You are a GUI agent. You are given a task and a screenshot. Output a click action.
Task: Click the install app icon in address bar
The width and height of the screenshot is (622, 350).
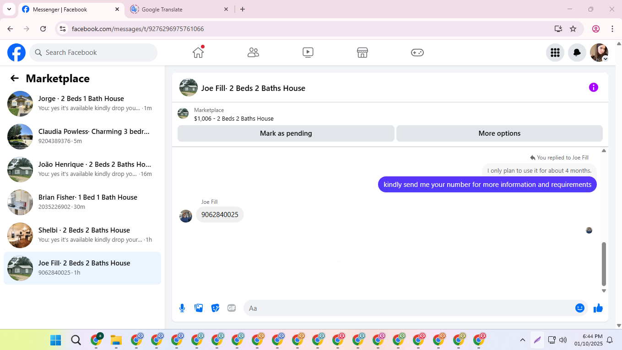click(558, 29)
